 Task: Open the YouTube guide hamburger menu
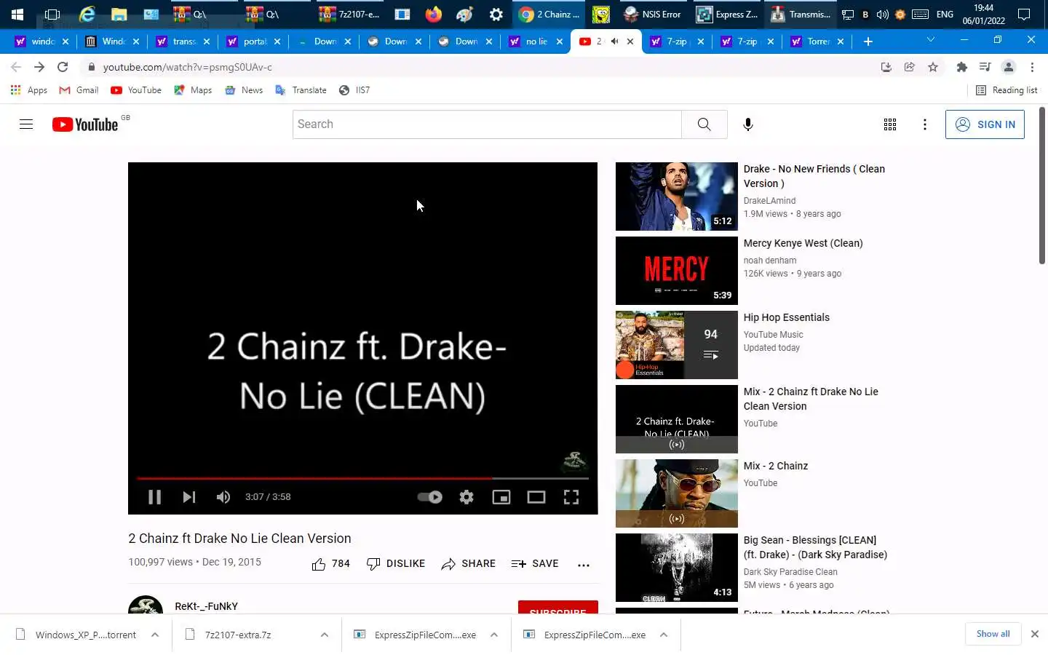coord(26,124)
